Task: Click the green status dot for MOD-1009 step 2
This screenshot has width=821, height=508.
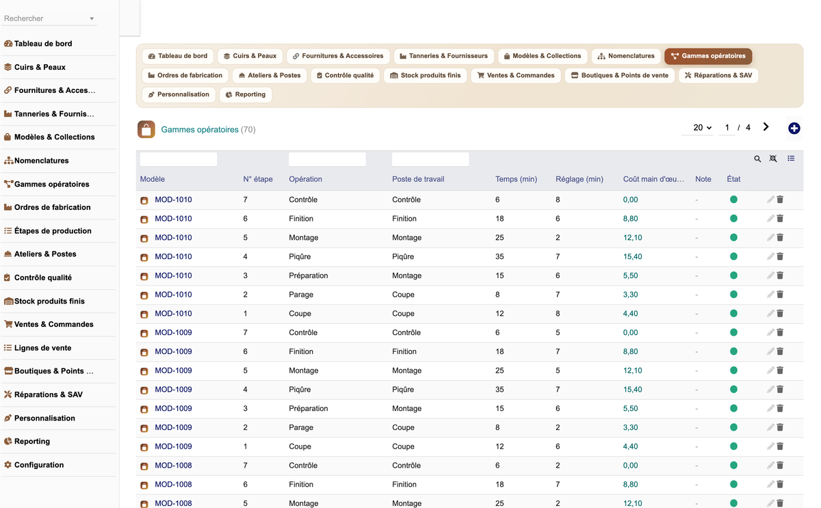Action: coord(733,427)
